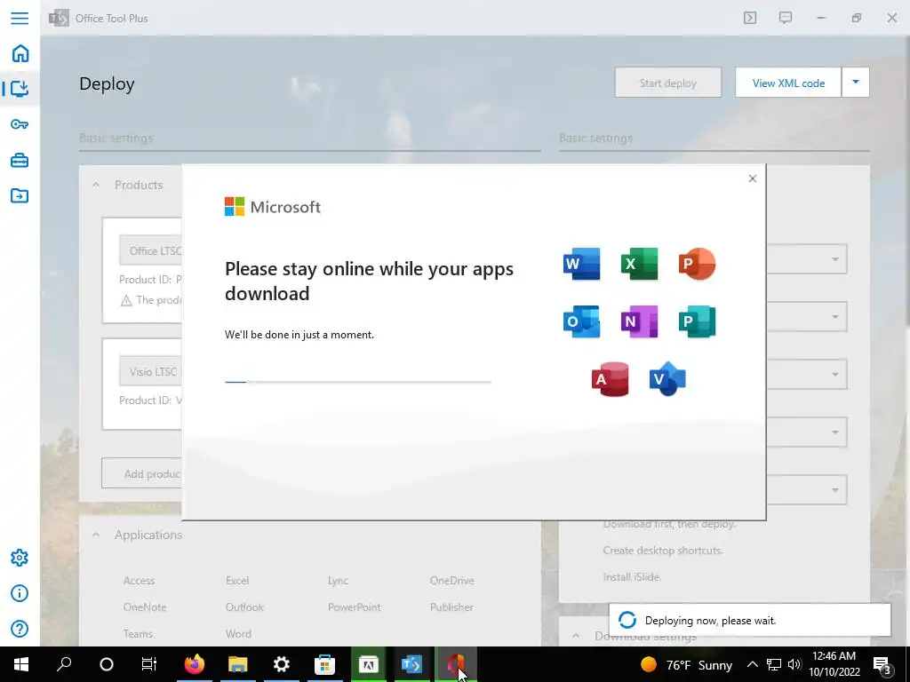This screenshot has width=910, height=682.
Task: Select right Basic settings tab
Action: (595, 138)
